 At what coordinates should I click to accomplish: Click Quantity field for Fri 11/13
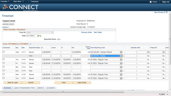tap(130, 63)
